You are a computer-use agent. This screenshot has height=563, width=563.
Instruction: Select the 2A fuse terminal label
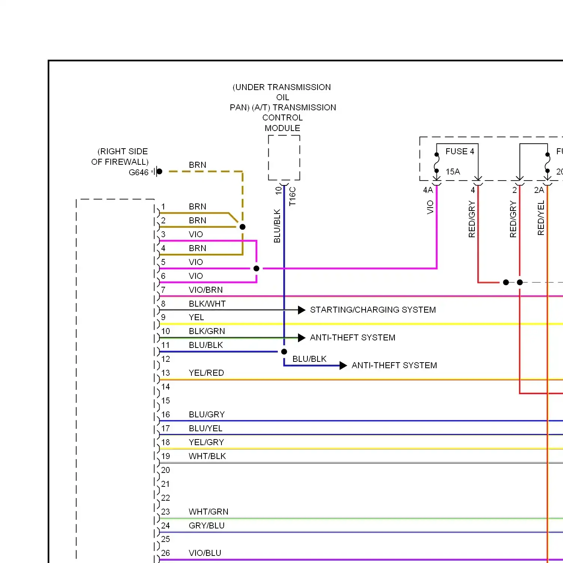tap(539, 190)
